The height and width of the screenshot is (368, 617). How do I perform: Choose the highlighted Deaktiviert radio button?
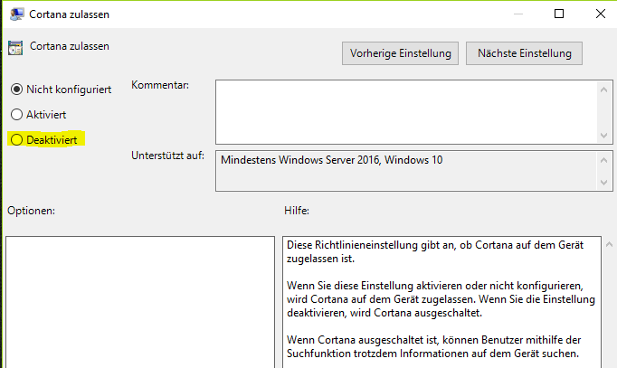[15, 140]
